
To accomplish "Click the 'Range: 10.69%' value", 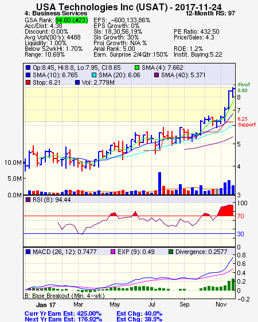I will tap(45, 55).
